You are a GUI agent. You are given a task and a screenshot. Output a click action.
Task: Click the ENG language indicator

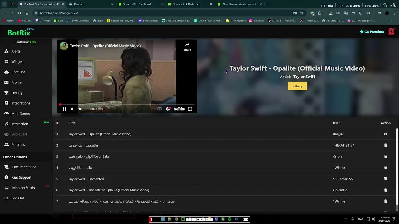tap(360, 219)
